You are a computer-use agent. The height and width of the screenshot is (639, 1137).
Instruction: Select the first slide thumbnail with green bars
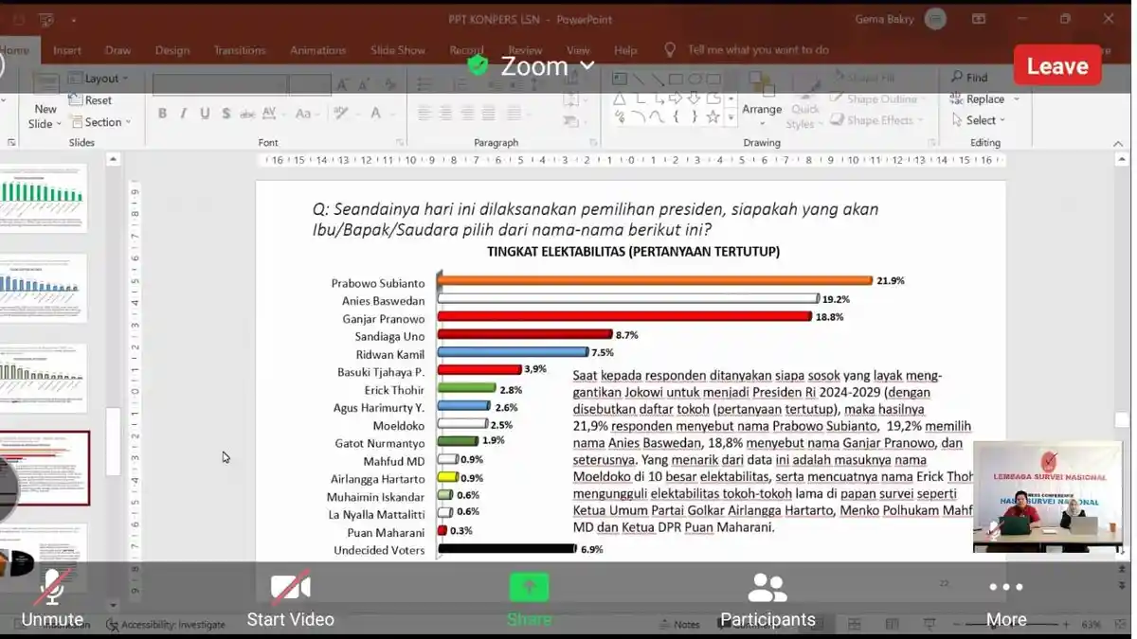(x=44, y=197)
